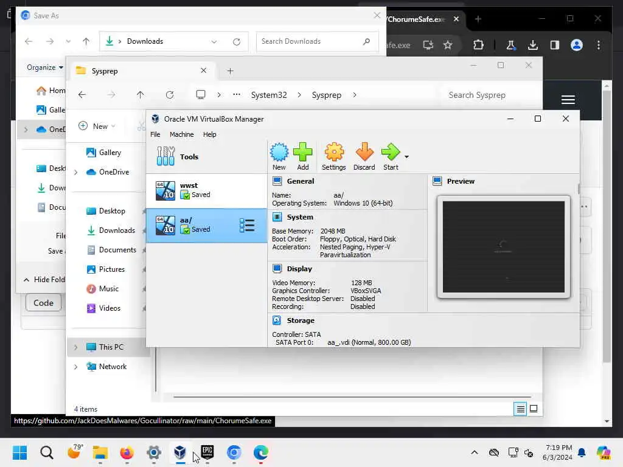This screenshot has height=467, width=623.
Task: Show hidden system tray icons
Action: coord(475,452)
